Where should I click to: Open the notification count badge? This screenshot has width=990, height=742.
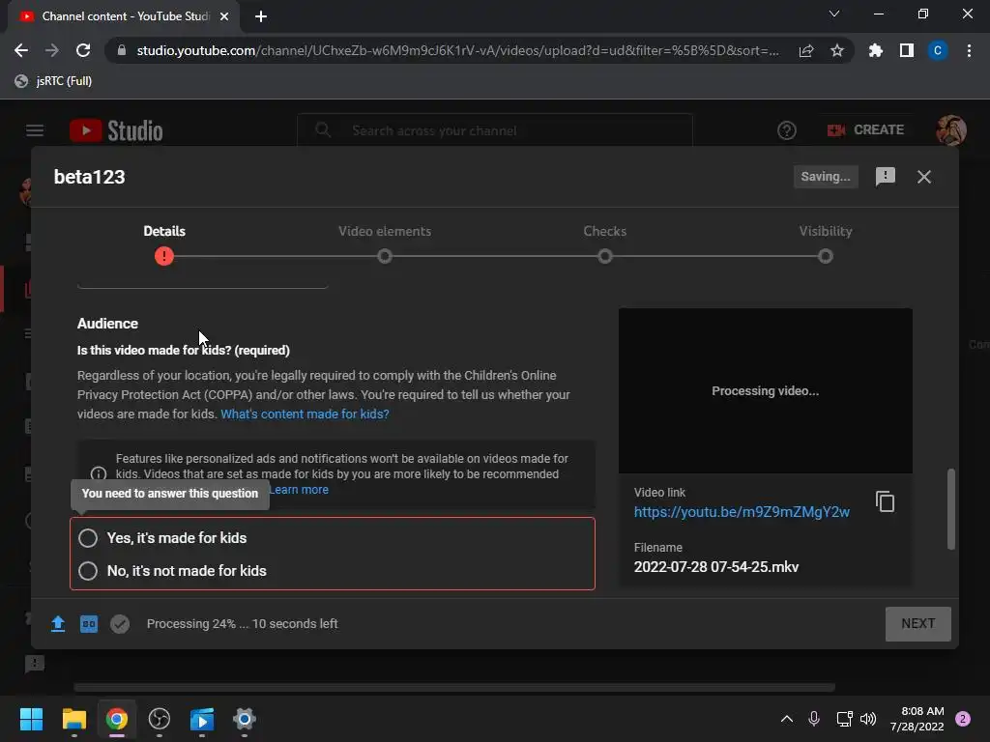pyautogui.click(x=963, y=719)
